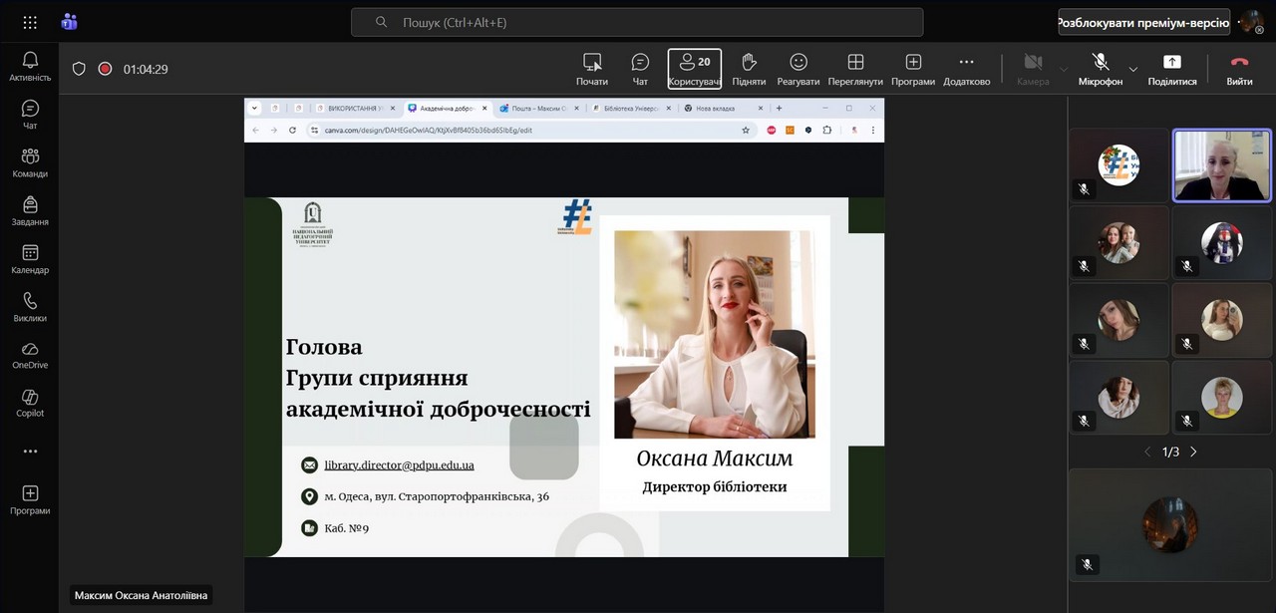Leave meeting with Вийти button
The height and width of the screenshot is (613, 1276).
(x=1239, y=69)
